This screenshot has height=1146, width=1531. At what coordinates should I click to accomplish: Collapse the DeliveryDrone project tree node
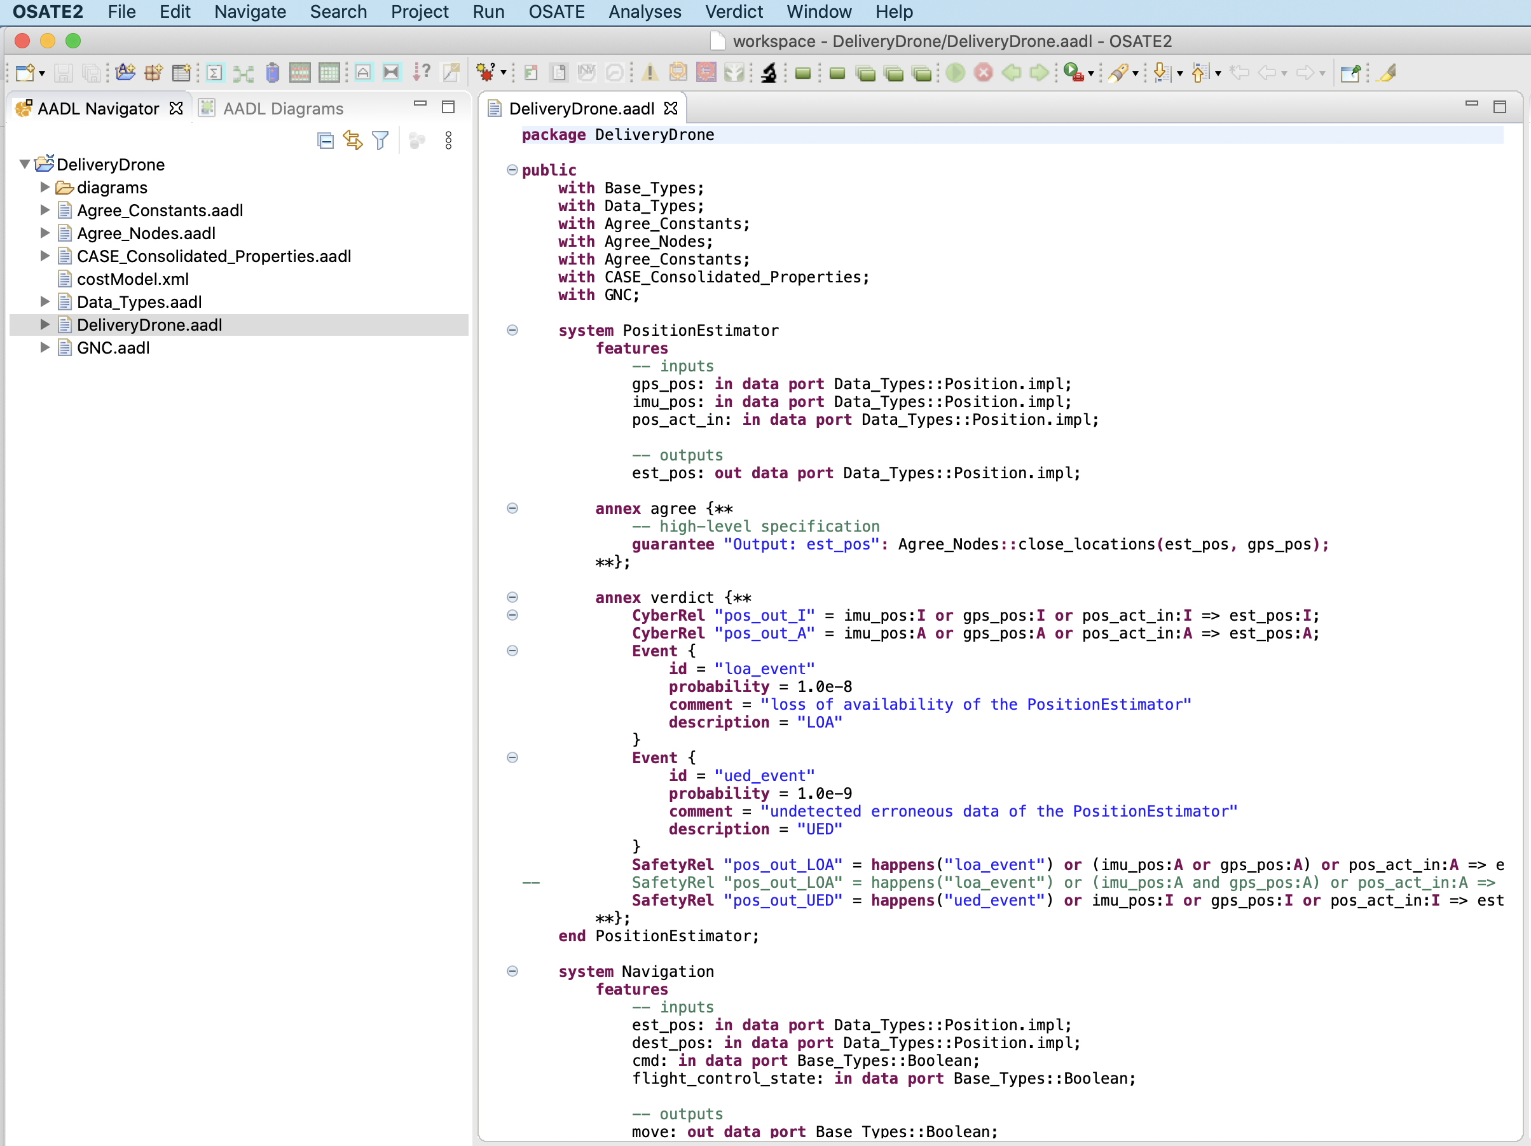(x=24, y=164)
